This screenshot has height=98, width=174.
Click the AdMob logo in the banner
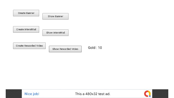click(x=147, y=94)
